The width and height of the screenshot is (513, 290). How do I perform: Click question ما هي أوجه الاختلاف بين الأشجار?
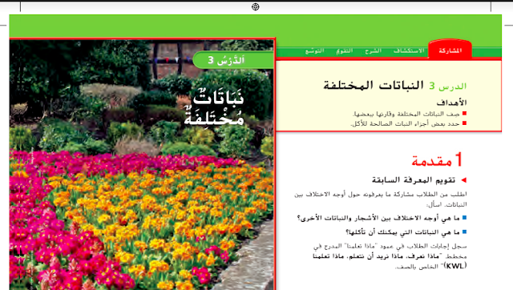[x=378, y=218]
